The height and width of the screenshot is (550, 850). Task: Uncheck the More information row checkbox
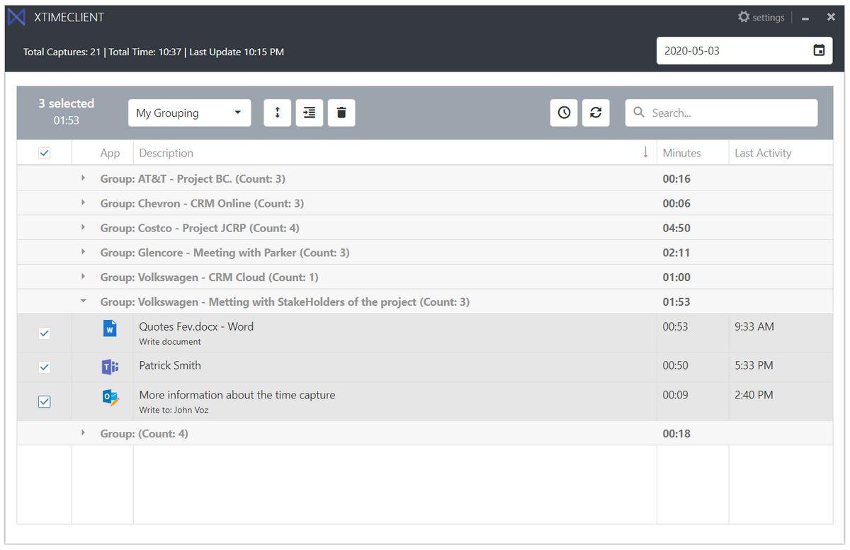tap(44, 401)
